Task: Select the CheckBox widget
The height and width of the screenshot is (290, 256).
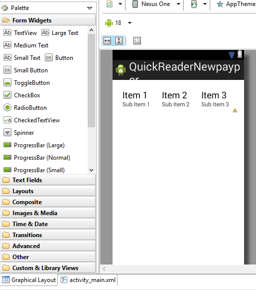Action: [22, 95]
